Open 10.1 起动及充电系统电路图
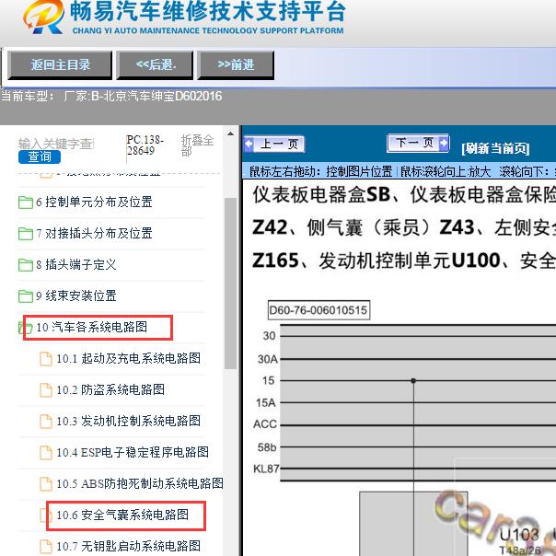Viewport: 556px width, 556px height. [x=128, y=358]
